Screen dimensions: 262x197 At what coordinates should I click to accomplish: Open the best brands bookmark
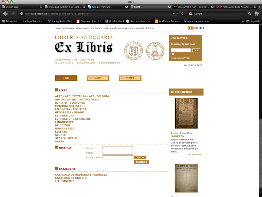(x=140, y=21)
